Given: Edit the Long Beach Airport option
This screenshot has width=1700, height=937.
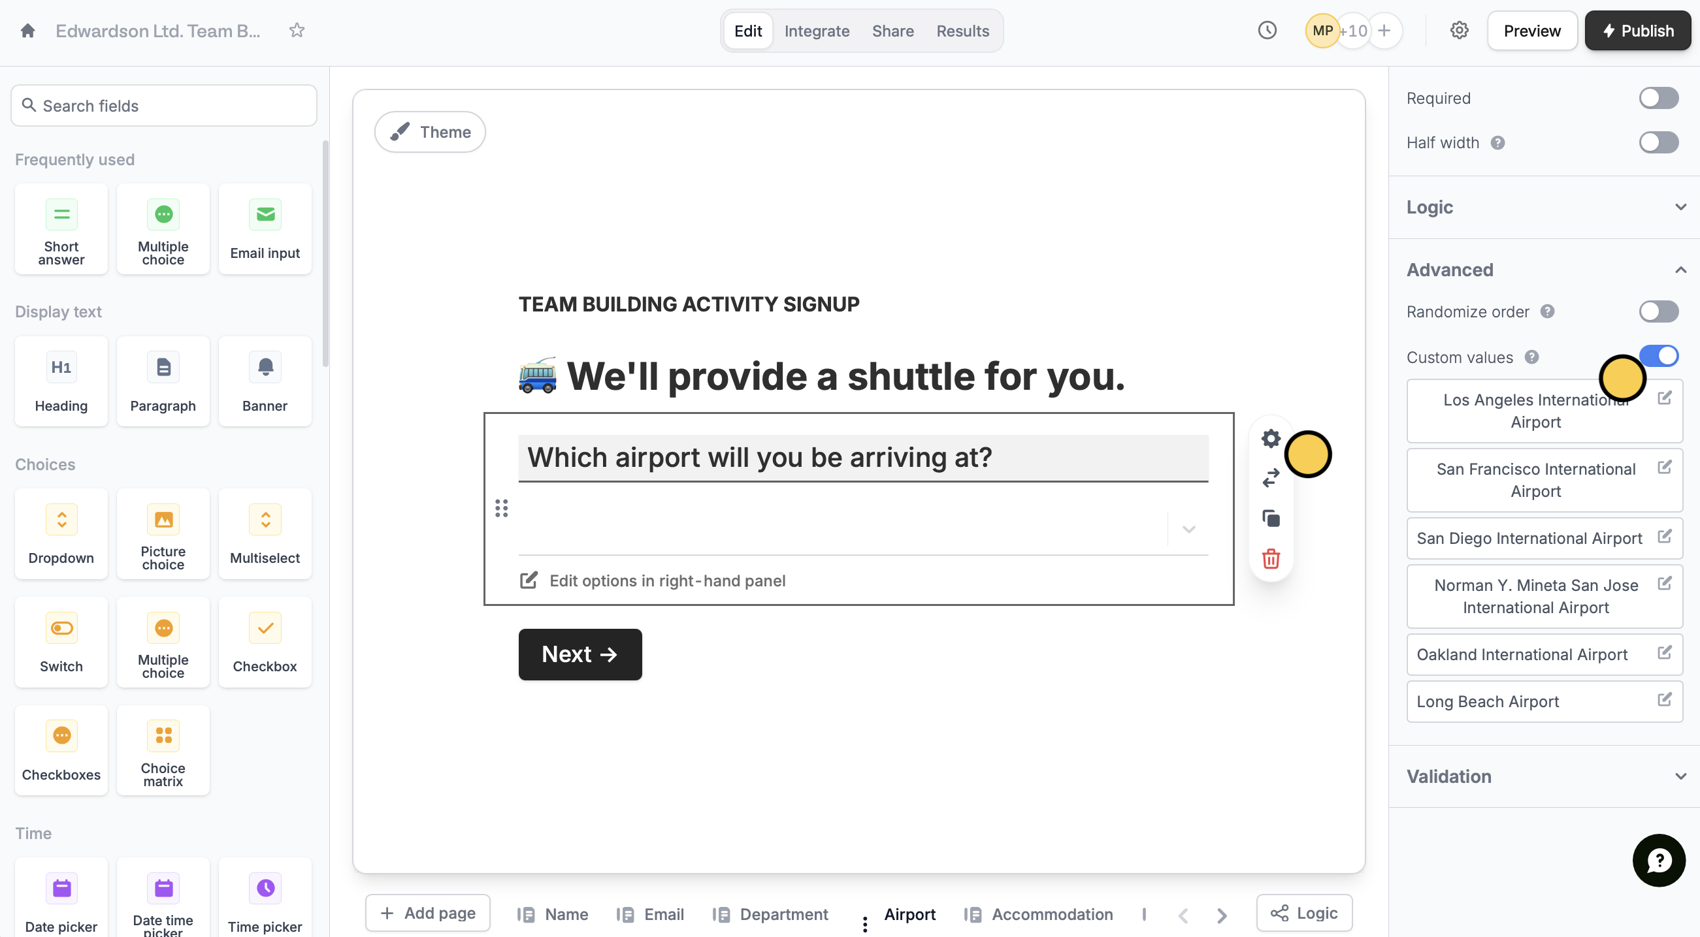Looking at the screenshot, I should tap(1663, 699).
